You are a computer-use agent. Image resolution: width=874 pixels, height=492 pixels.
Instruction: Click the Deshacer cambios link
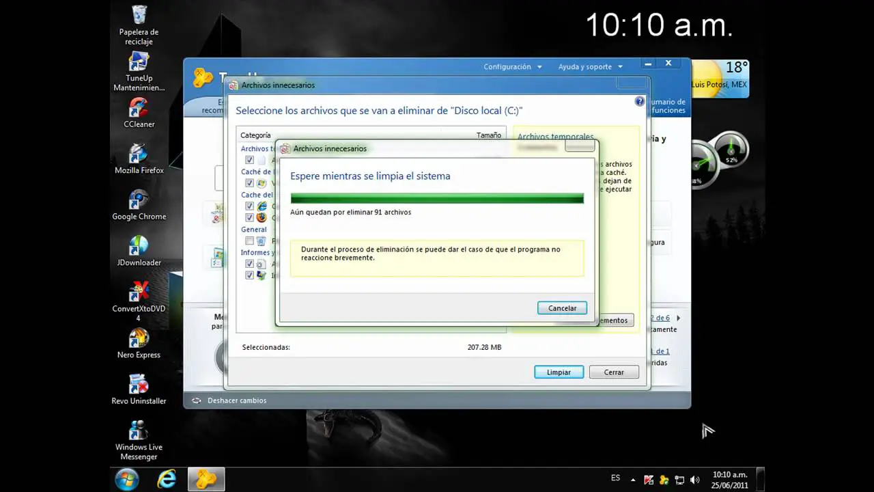click(x=236, y=400)
